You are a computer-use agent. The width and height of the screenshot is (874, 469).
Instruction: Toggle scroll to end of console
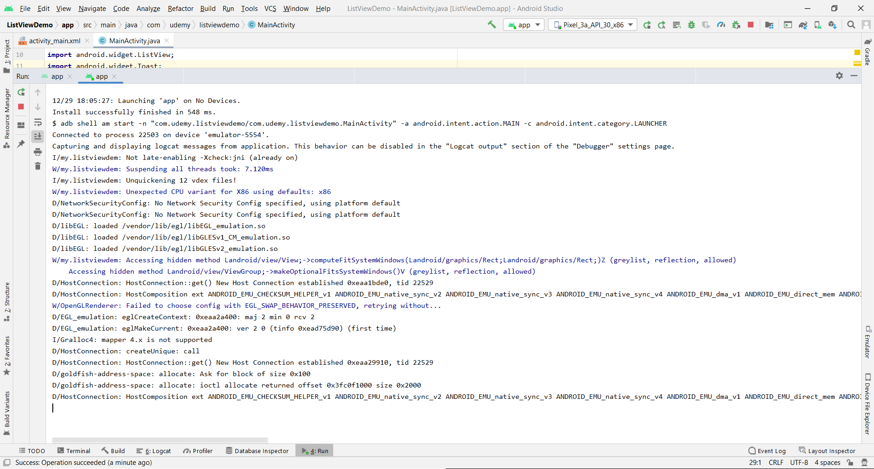(38, 136)
